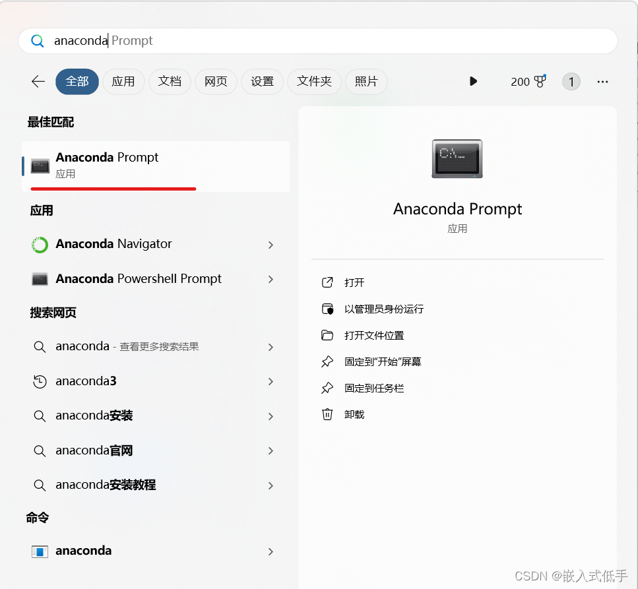Expand chevron for anaconda 查看更多搜索结果
The width and height of the screenshot is (638, 589).
point(271,347)
